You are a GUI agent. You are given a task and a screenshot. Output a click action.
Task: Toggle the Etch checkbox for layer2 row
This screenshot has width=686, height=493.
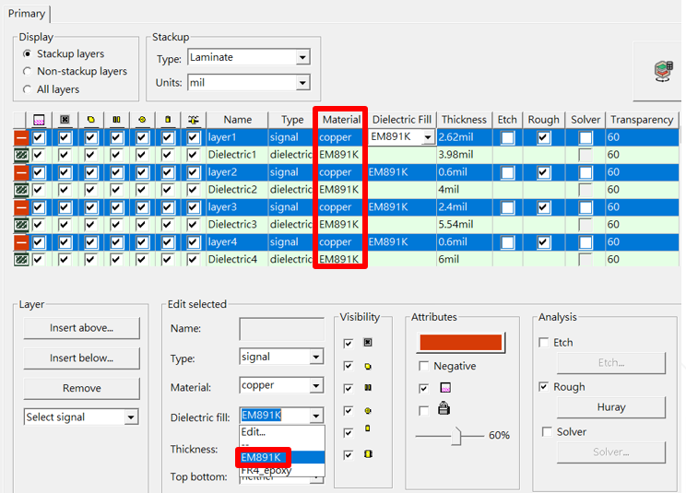[507, 172]
